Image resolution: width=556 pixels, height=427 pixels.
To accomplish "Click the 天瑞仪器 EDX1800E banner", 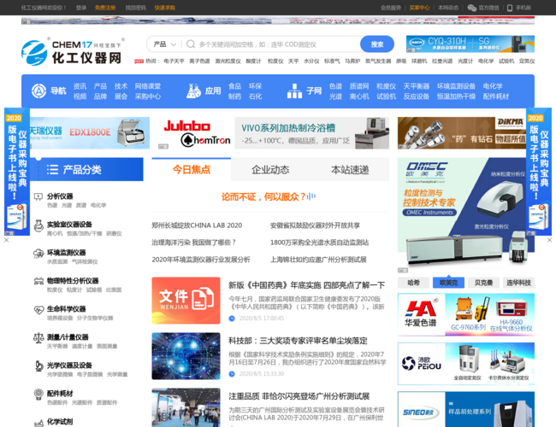I will [x=90, y=133].
